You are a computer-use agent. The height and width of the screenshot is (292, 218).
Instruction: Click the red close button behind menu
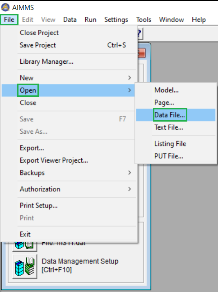141,53
